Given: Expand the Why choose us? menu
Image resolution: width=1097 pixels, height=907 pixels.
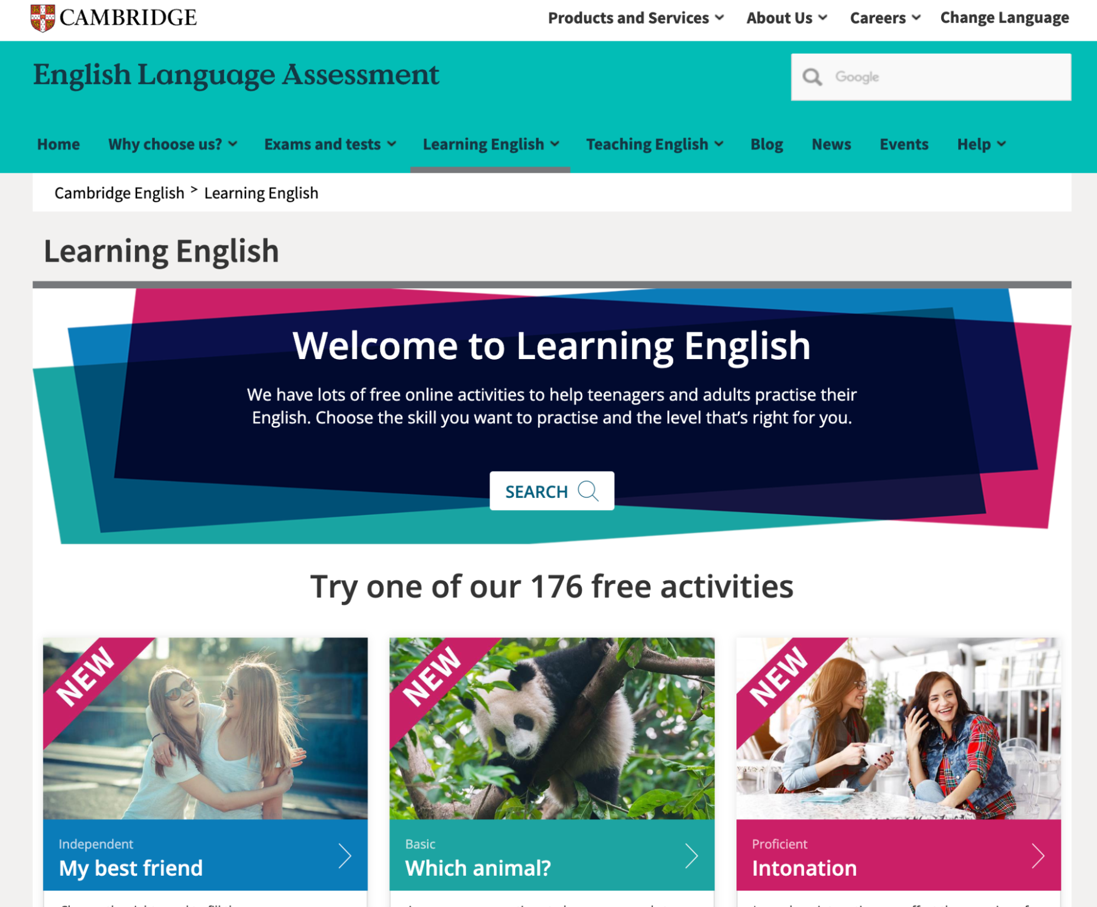Looking at the screenshot, I should tap(172, 144).
